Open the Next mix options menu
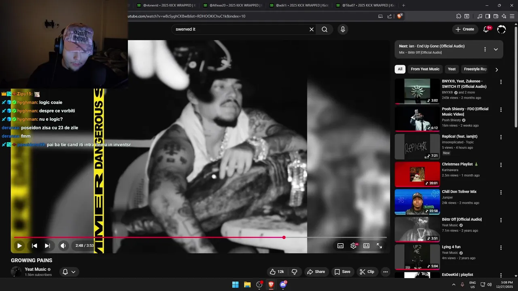518x291 pixels. (x=485, y=49)
